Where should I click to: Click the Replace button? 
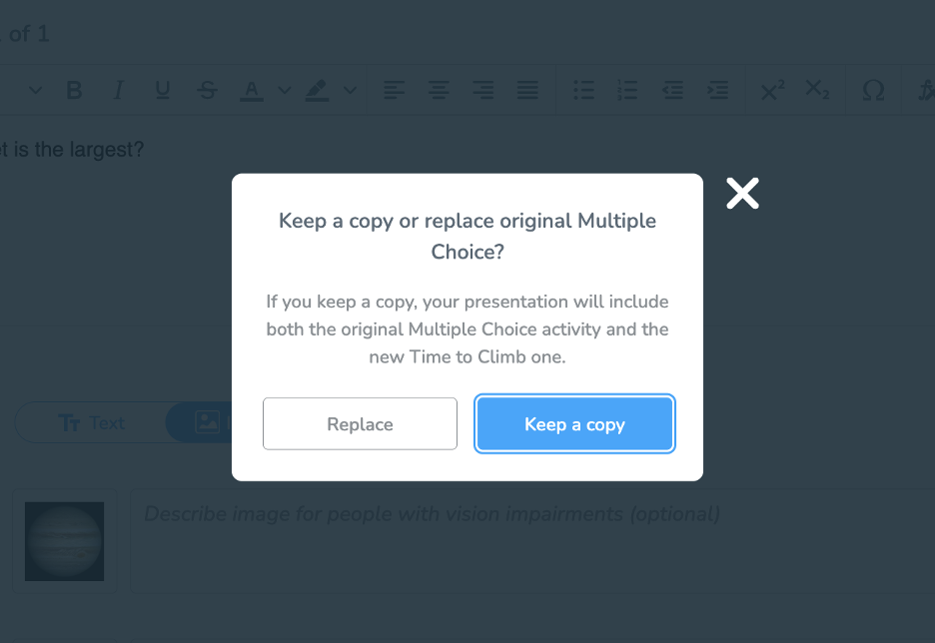[x=360, y=424]
